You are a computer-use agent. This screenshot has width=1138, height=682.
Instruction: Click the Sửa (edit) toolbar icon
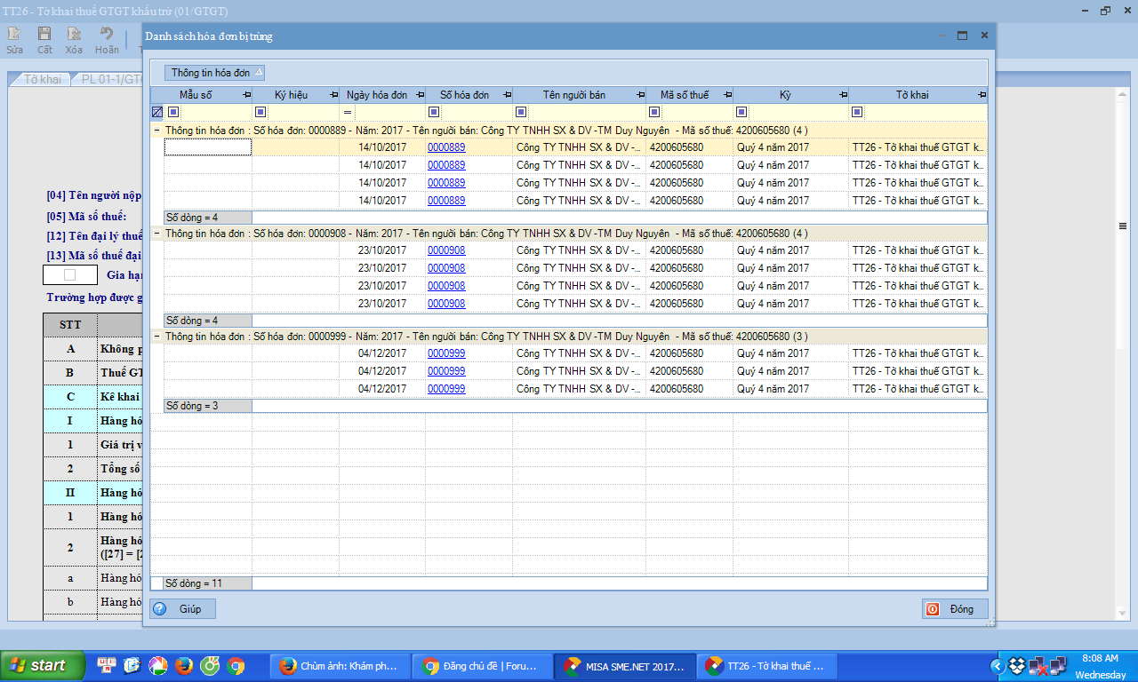[x=14, y=34]
